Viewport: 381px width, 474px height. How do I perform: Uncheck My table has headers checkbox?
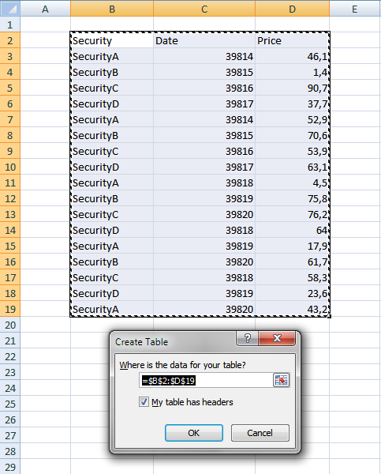coord(144,402)
